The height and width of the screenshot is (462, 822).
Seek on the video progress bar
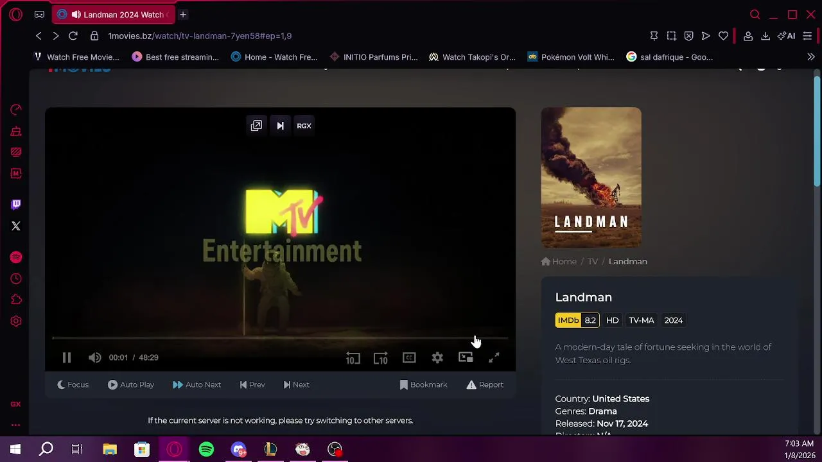(x=280, y=338)
